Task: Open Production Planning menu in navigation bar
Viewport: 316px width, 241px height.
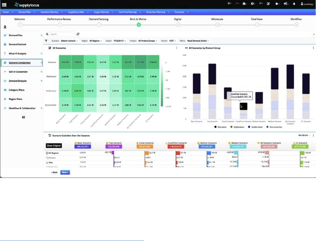Action: (x=157, y=12)
